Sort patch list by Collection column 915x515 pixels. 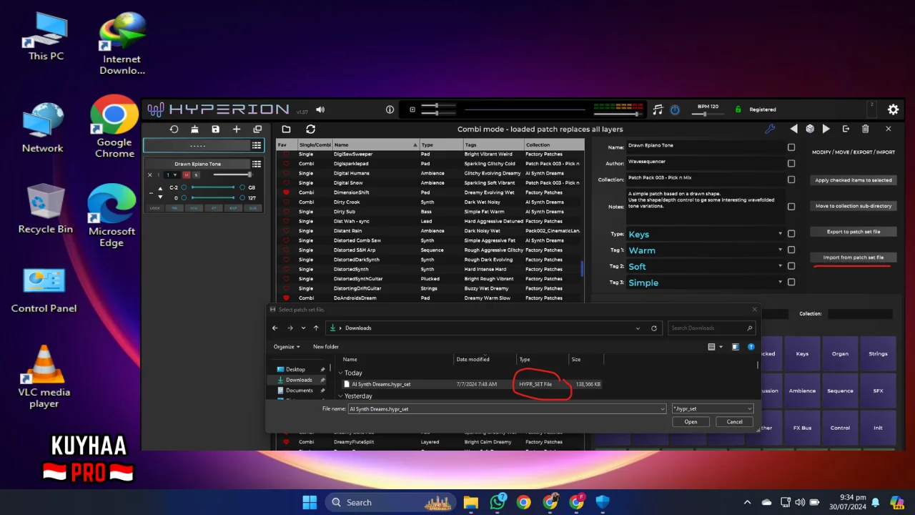(x=553, y=144)
